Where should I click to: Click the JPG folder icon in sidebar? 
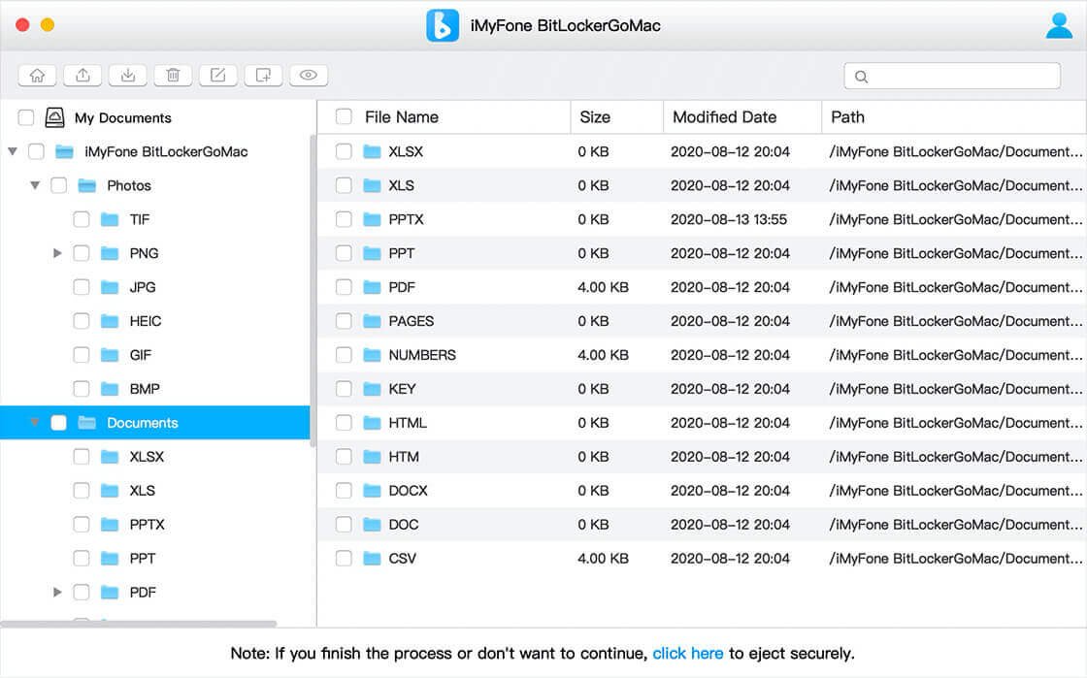[110, 287]
